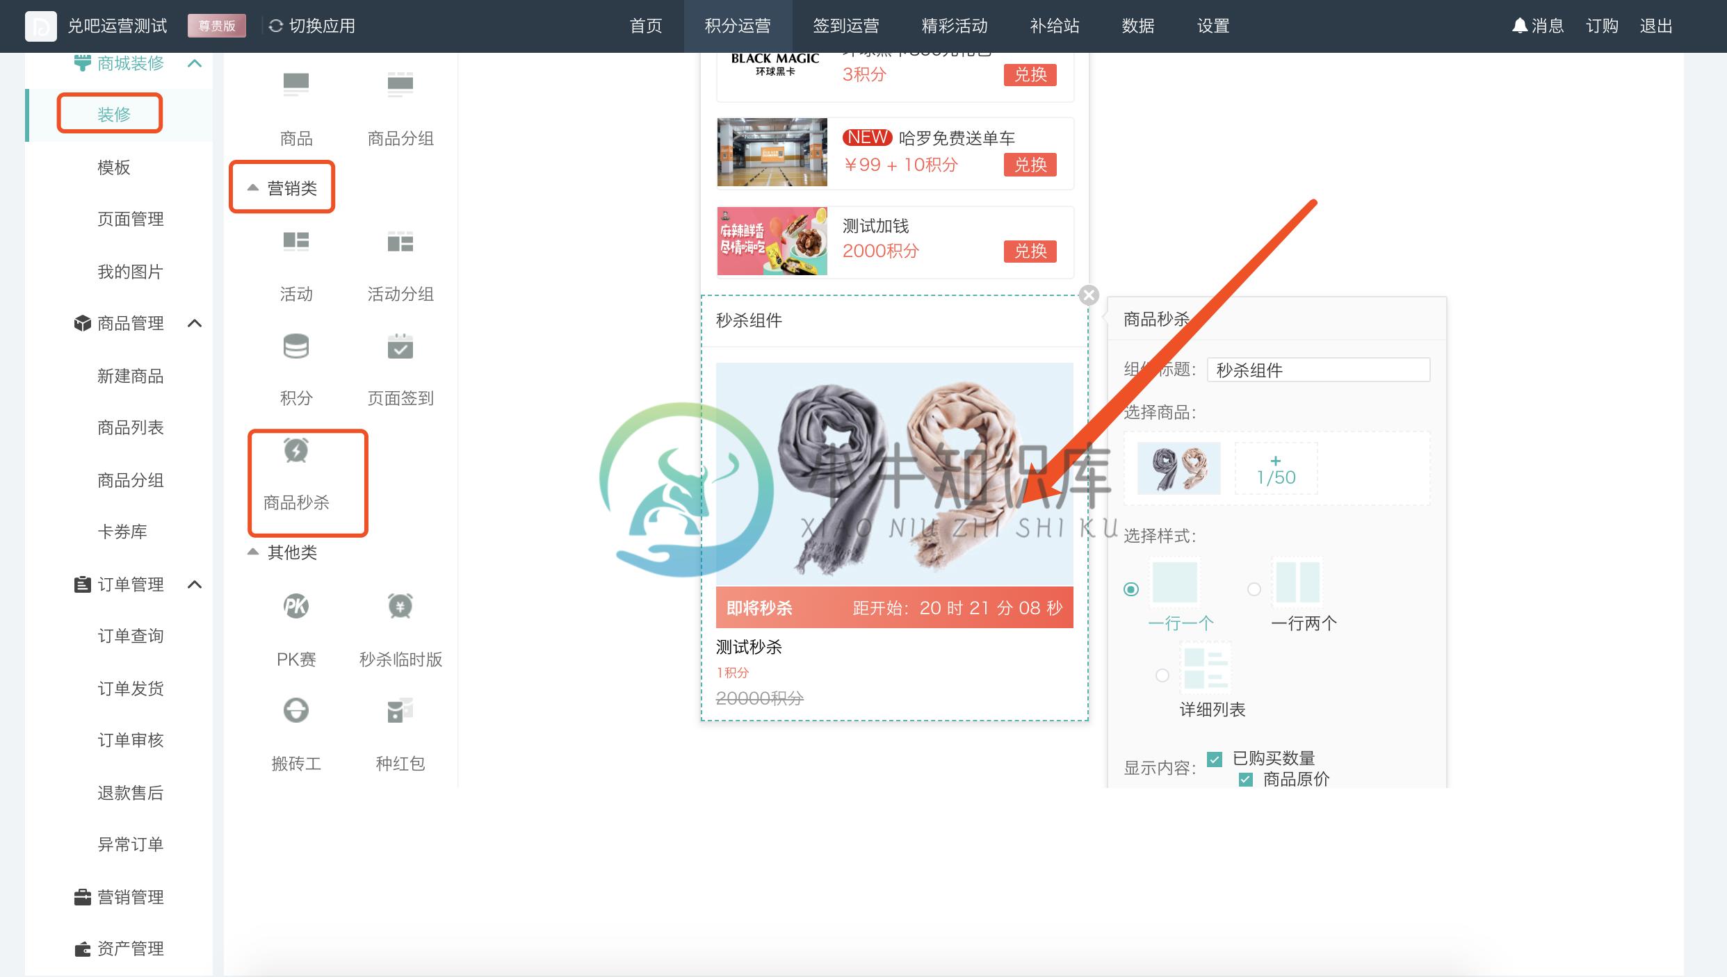Add the 种红包 component icon
The image size is (1727, 977).
click(x=400, y=710)
